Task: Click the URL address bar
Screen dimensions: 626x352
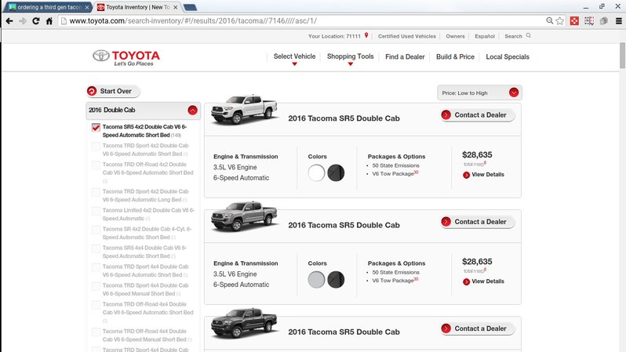Action: pyautogui.click(x=304, y=20)
